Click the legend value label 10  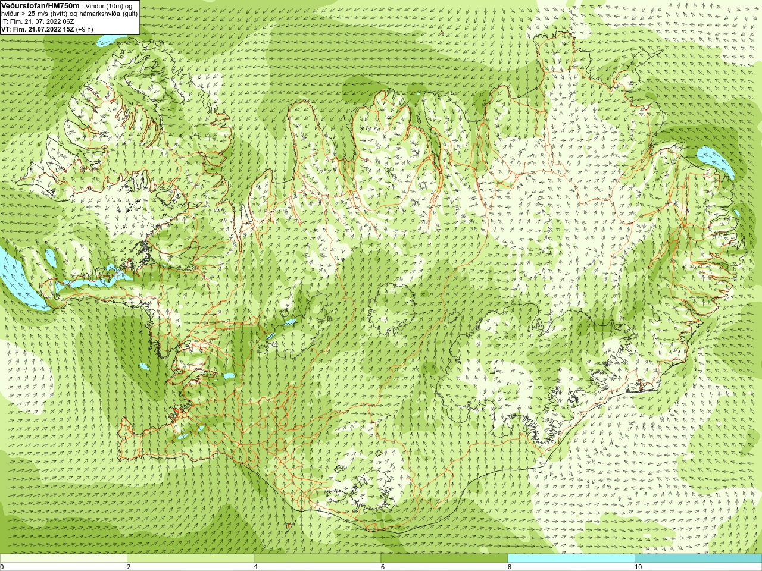coord(638,567)
